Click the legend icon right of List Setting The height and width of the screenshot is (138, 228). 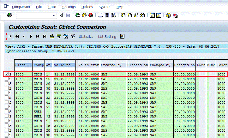coord(122,36)
